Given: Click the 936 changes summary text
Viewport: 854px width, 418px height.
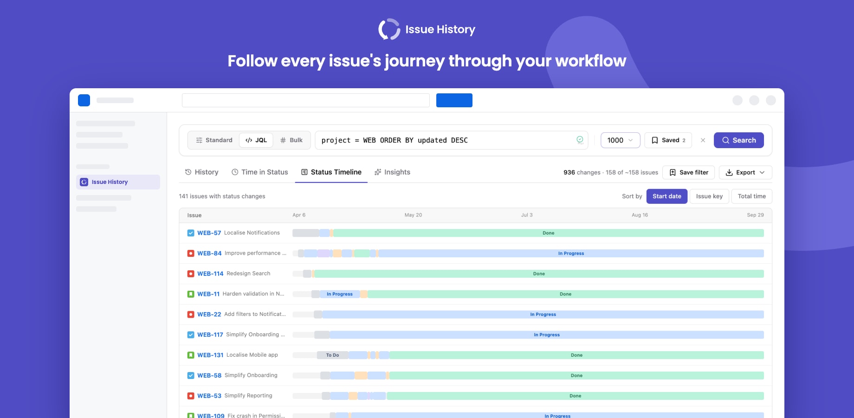Looking at the screenshot, I should pyautogui.click(x=611, y=172).
